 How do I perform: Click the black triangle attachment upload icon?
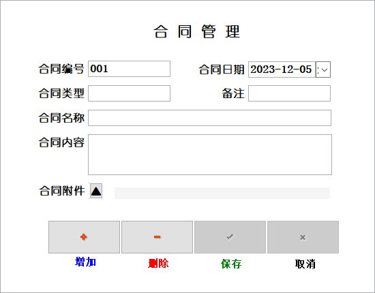(x=96, y=191)
